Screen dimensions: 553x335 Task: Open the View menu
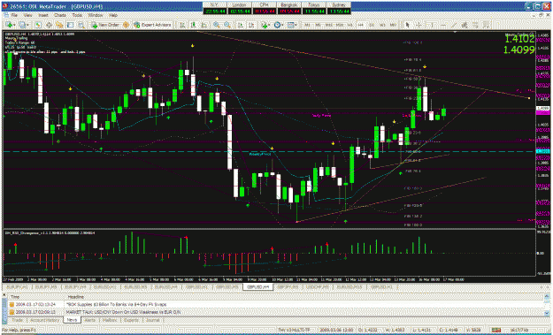(27, 16)
